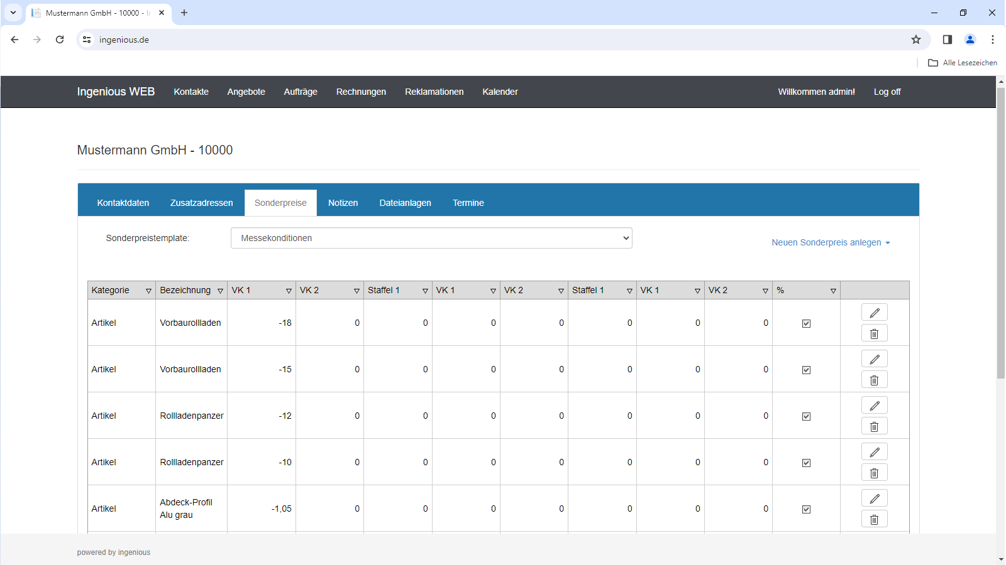Edit the Vorbaurollladen -18 row with pencil icon
This screenshot has height=565, width=1006.
click(874, 313)
